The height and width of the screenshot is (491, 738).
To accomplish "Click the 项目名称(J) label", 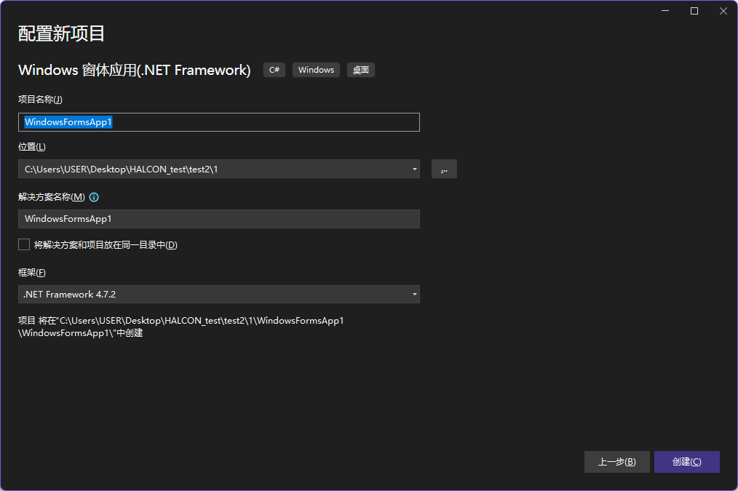I will point(40,99).
